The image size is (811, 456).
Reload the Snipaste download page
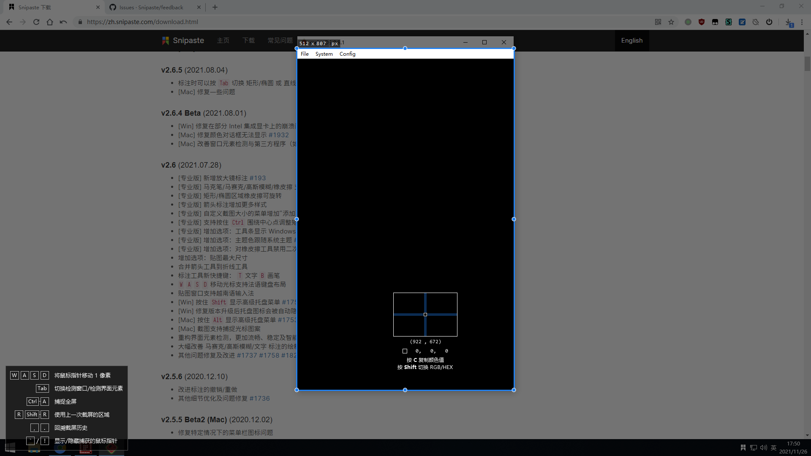36,22
